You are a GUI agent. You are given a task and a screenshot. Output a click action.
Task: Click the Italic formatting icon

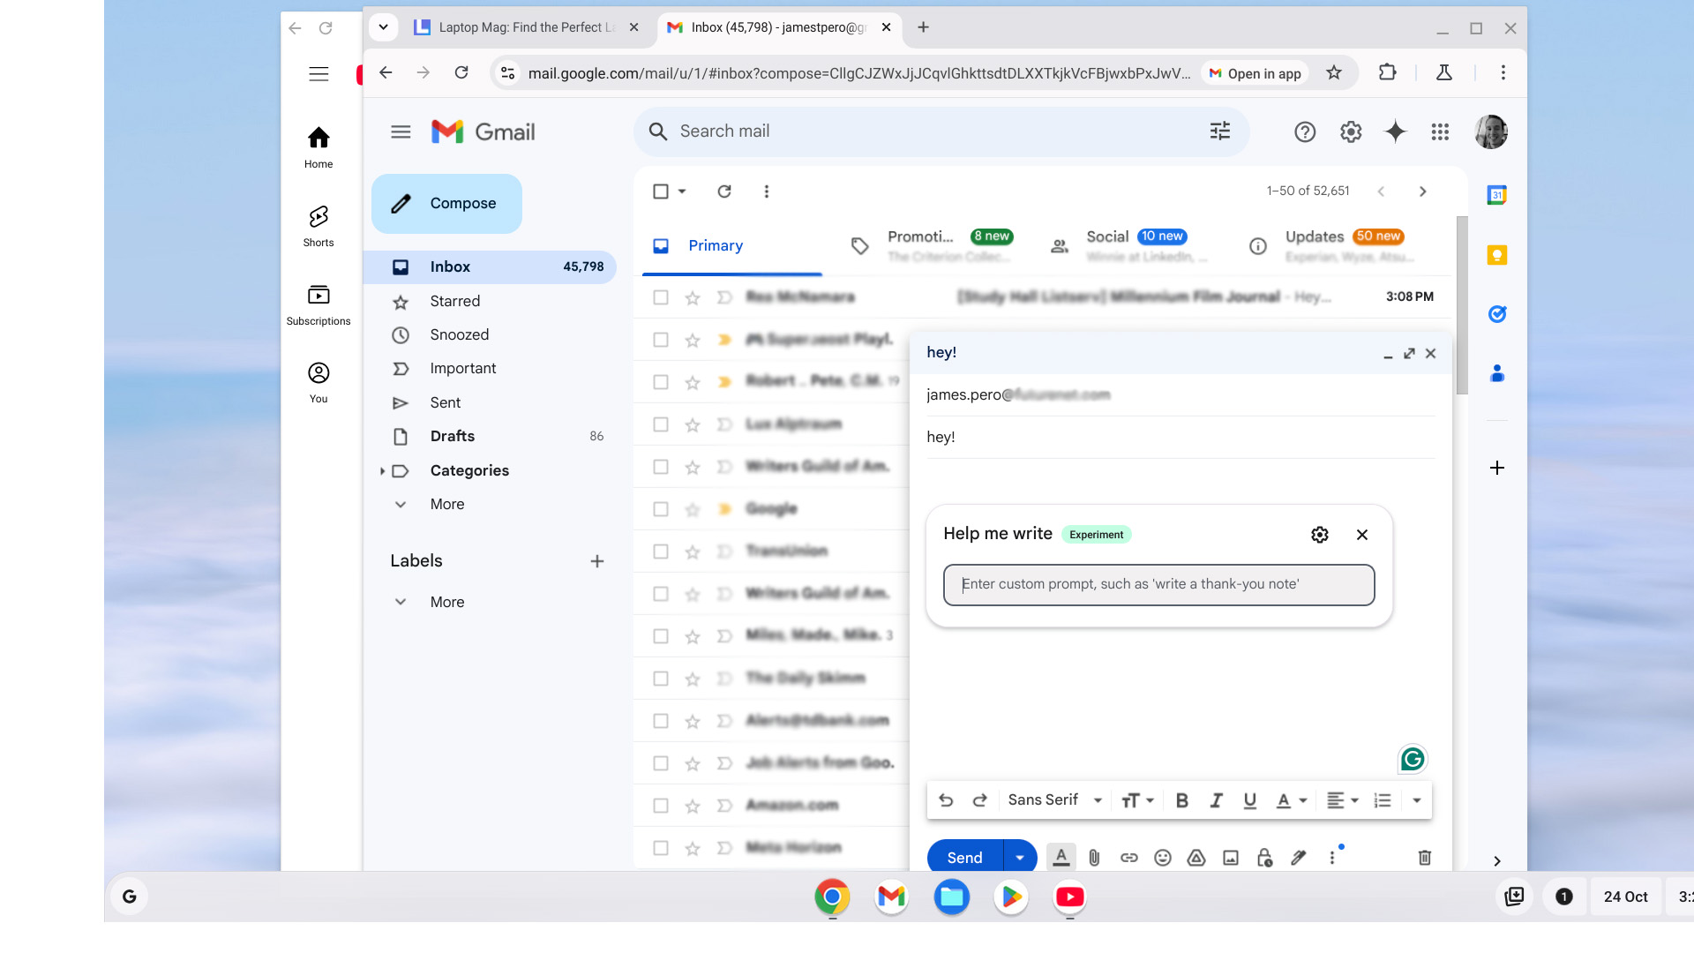click(x=1215, y=799)
